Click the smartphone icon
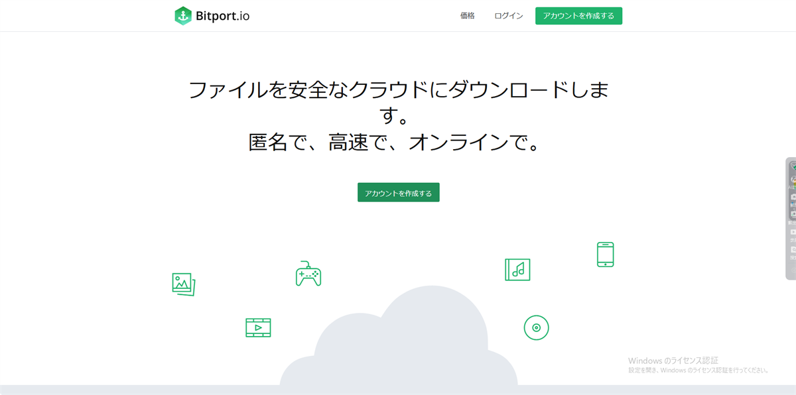796x395 pixels. [605, 254]
